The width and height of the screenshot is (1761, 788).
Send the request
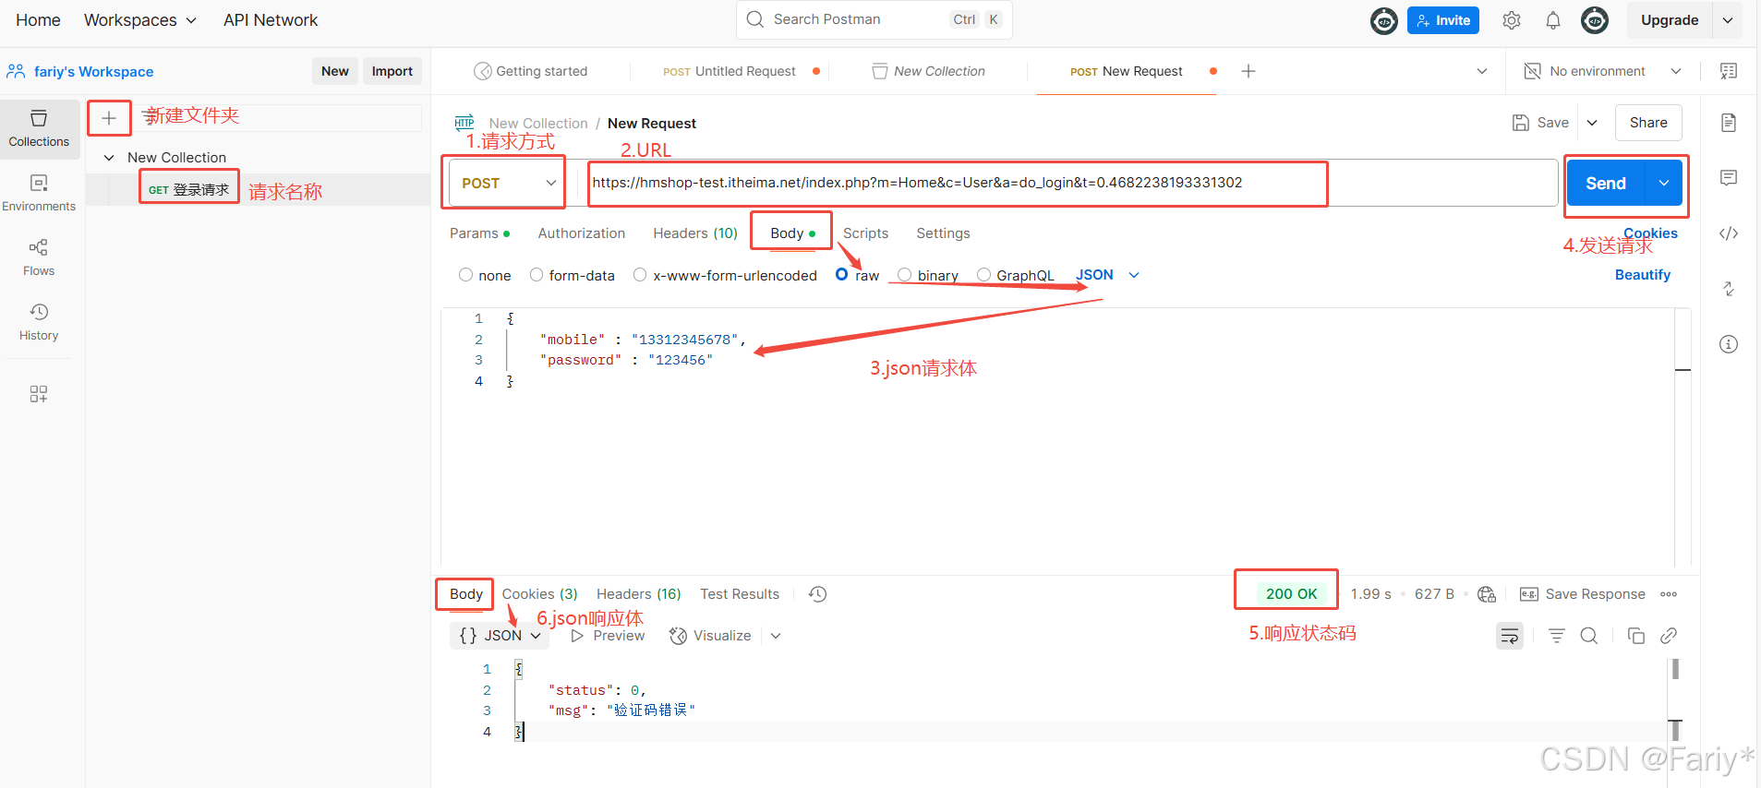point(1606,183)
